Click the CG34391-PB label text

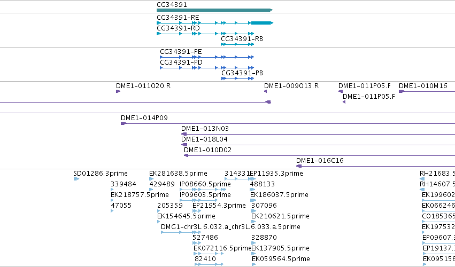(242, 73)
